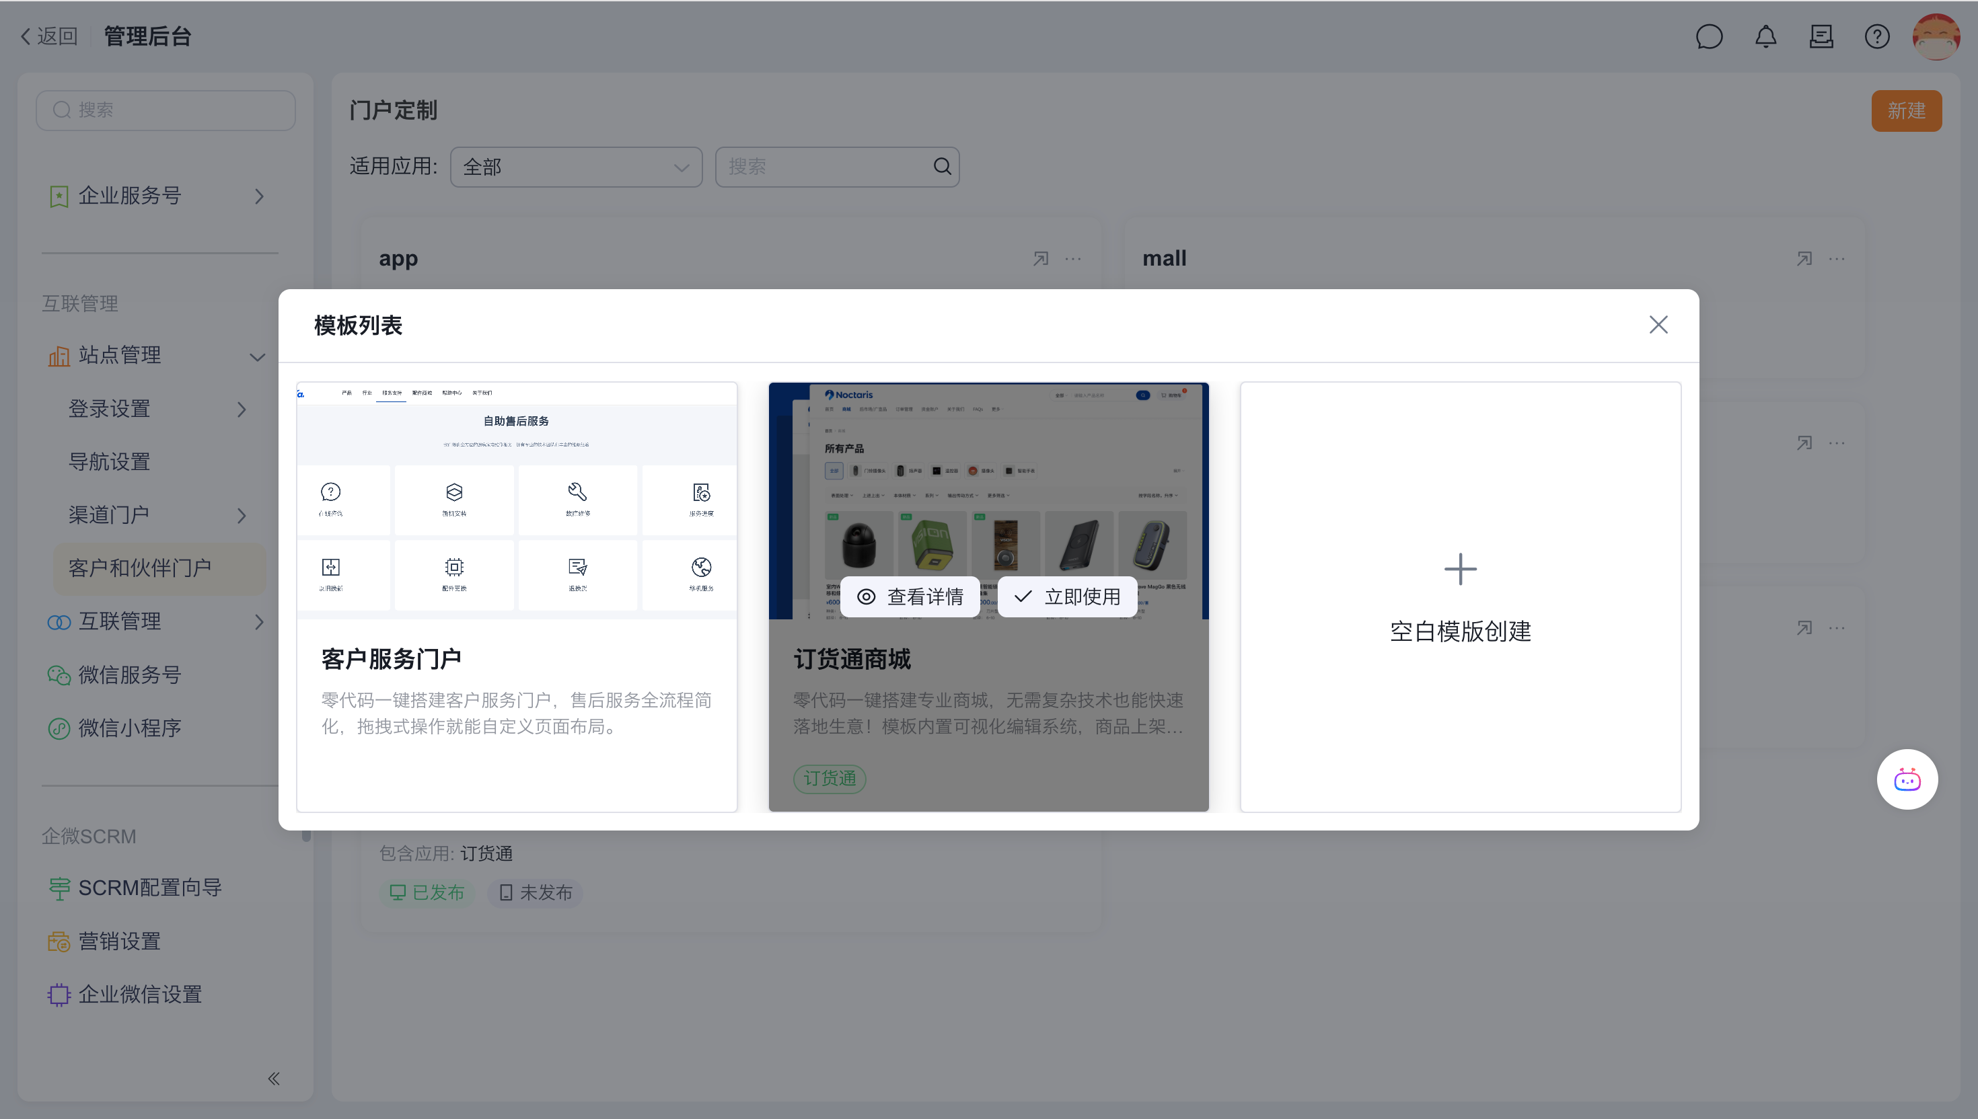Collapse the sidebar with double chevron
This screenshot has width=1978, height=1119.
(274, 1078)
